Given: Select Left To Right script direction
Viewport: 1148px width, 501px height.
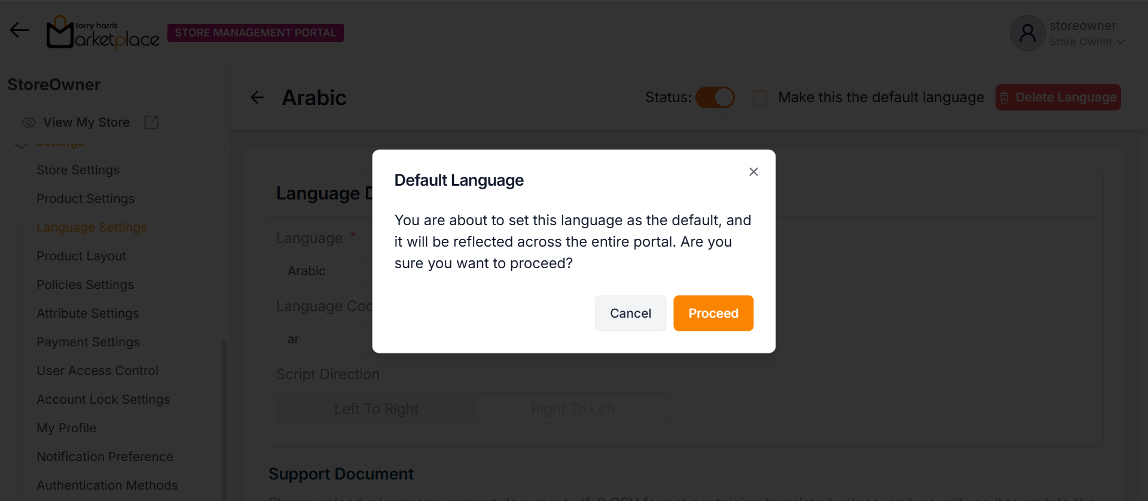Looking at the screenshot, I should click(x=376, y=409).
